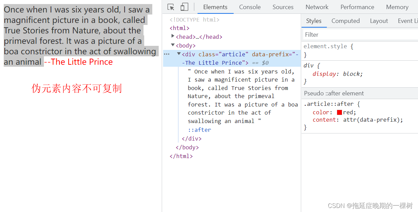The height and width of the screenshot is (212, 418).
Task: Switch to the Computed tab
Action: (345, 21)
